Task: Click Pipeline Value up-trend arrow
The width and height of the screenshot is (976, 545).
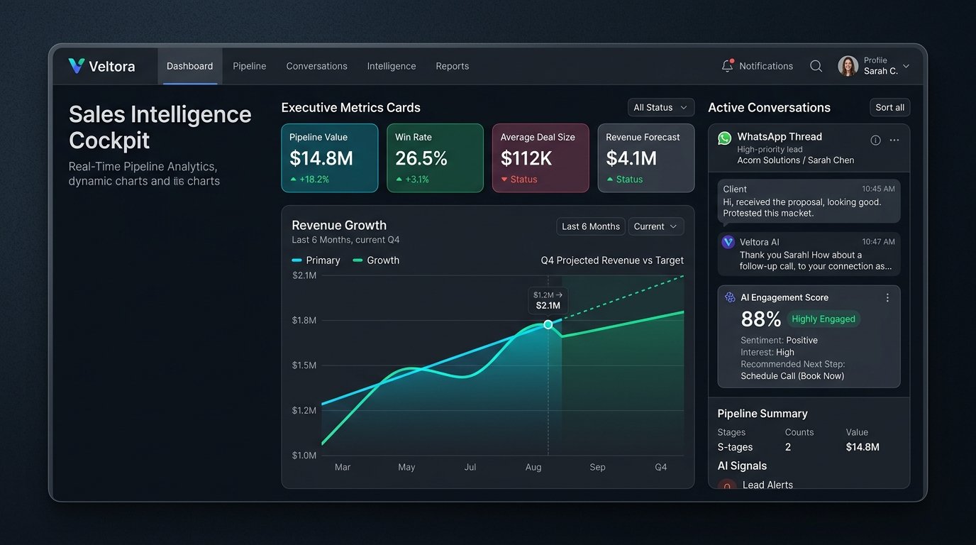Action: [294, 180]
